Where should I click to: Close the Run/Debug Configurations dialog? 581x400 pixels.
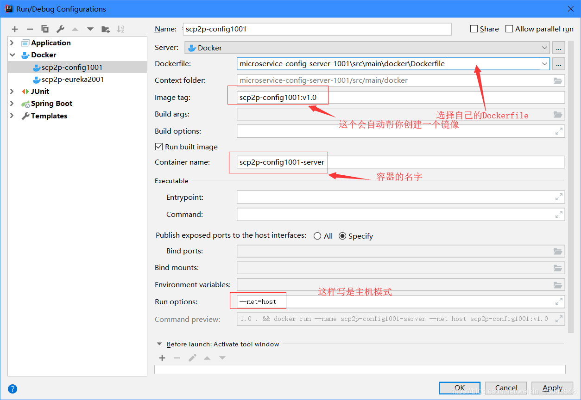tap(570, 9)
